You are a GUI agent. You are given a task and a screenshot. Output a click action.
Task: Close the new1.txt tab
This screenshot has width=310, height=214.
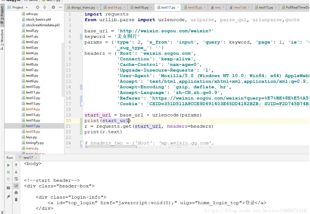pyautogui.click(x=249, y=7)
